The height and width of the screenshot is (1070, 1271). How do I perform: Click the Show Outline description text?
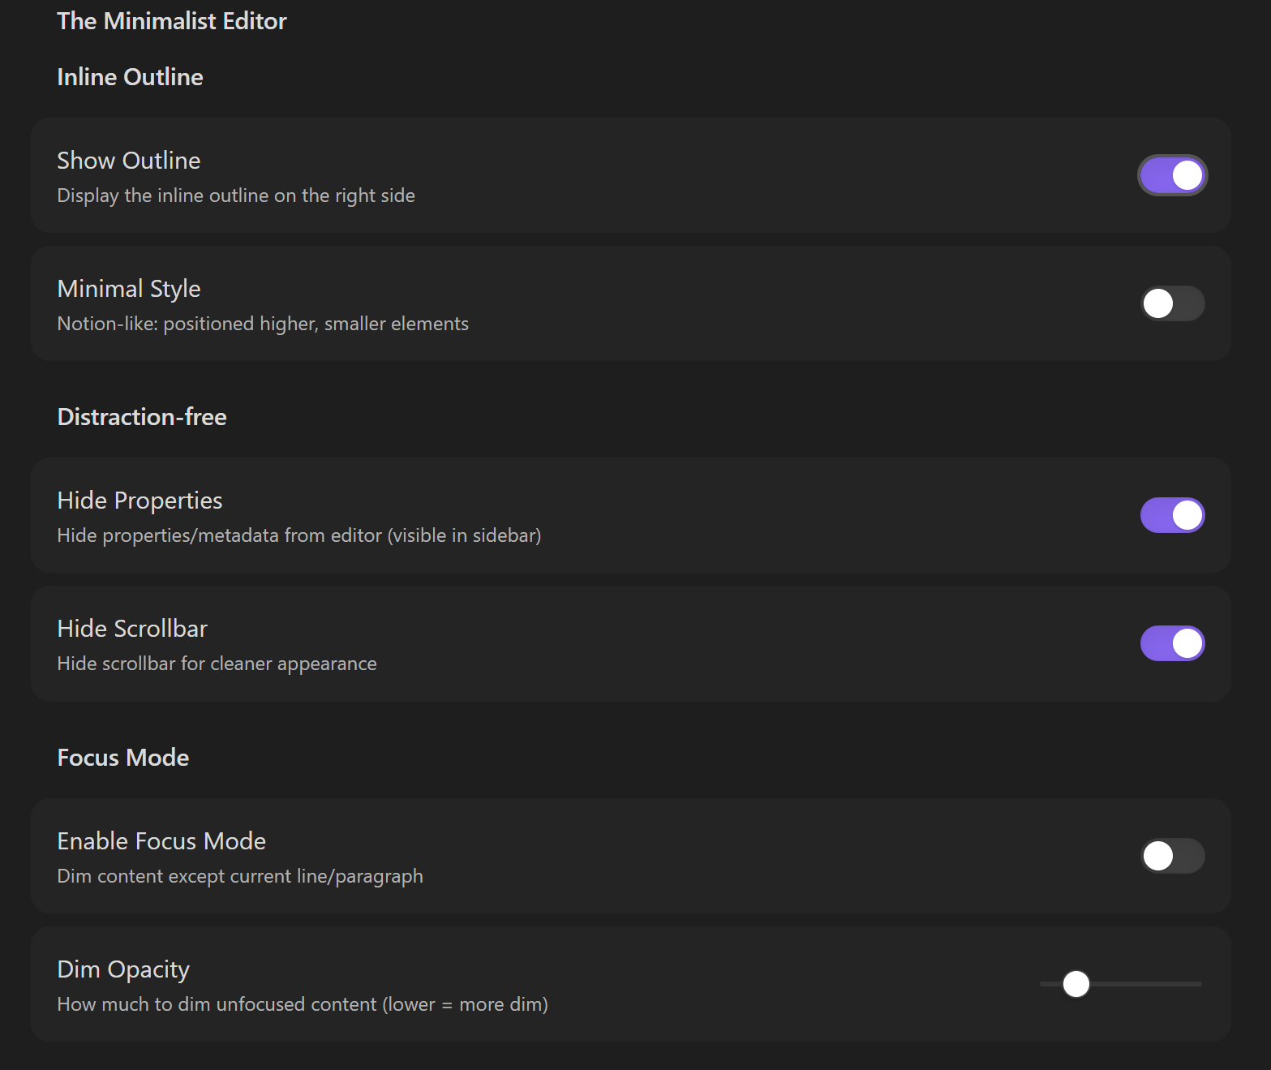point(235,195)
